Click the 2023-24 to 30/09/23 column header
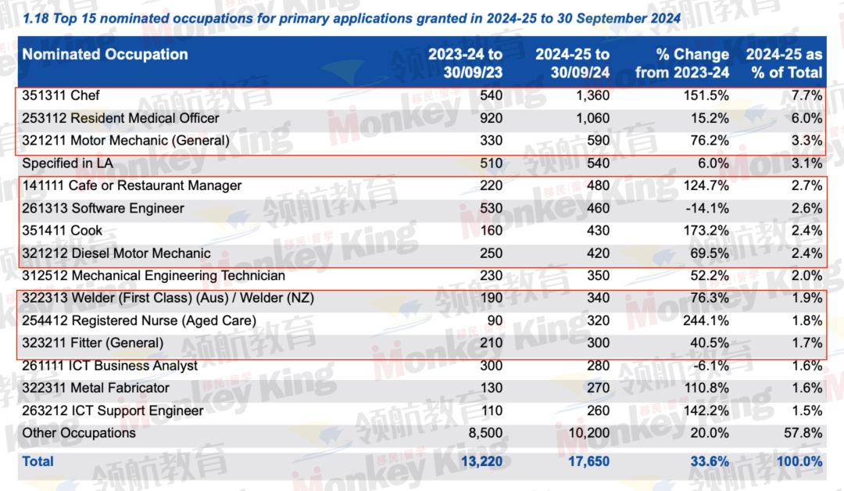The height and width of the screenshot is (491, 844). click(465, 63)
